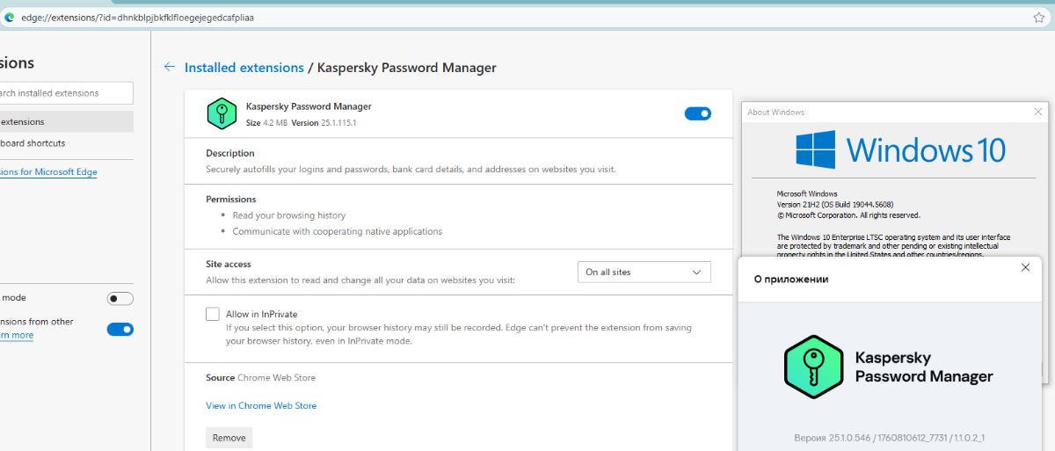The width and height of the screenshot is (1055, 451).
Task: Disable the Kaspersky Password Manager extension toggle
Action: 697,113
